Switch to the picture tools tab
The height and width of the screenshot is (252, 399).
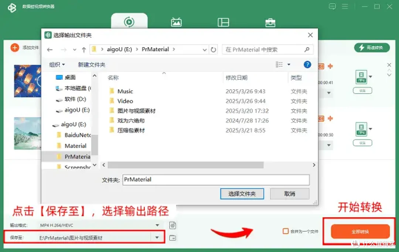click(x=176, y=23)
